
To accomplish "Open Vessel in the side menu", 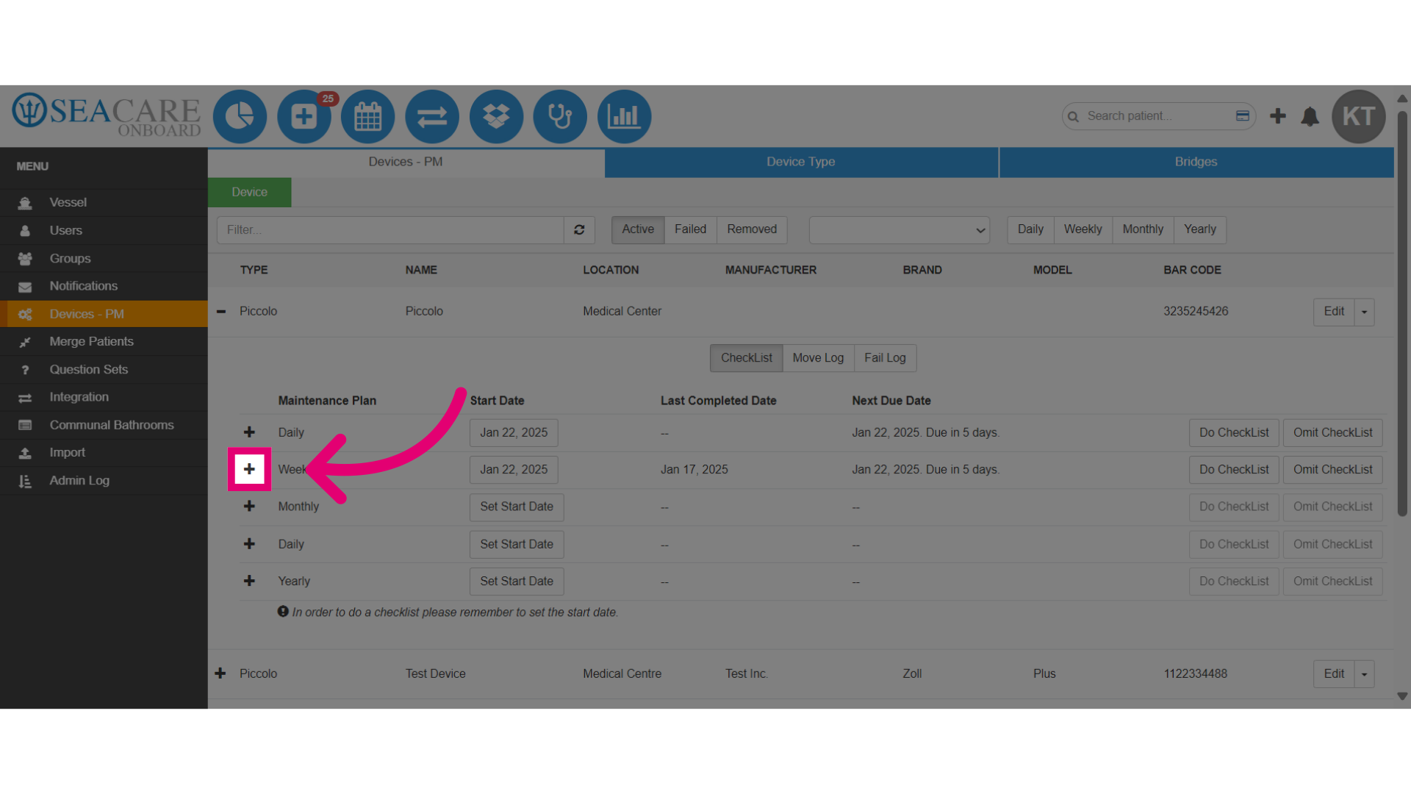I will click(x=104, y=202).
